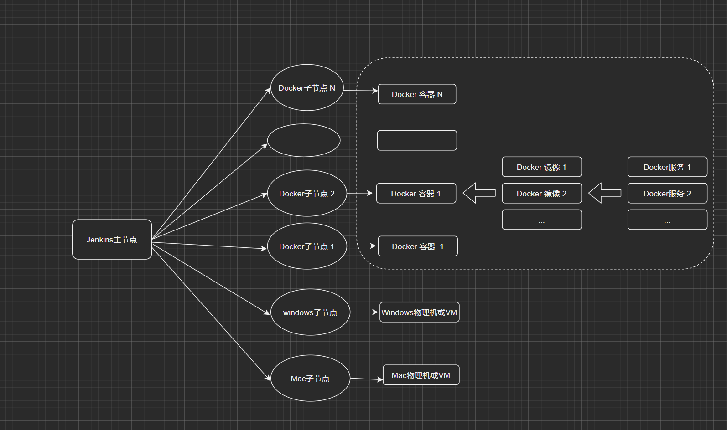Click the ellipse node labeled '...'
Viewport: 727px width, 430px height.
[x=304, y=140]
